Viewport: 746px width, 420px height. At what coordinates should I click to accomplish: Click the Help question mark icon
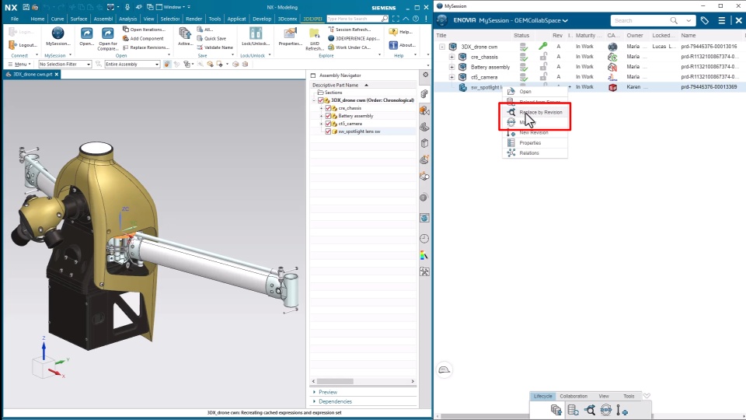pyautogui.click(x=393, y=32)
